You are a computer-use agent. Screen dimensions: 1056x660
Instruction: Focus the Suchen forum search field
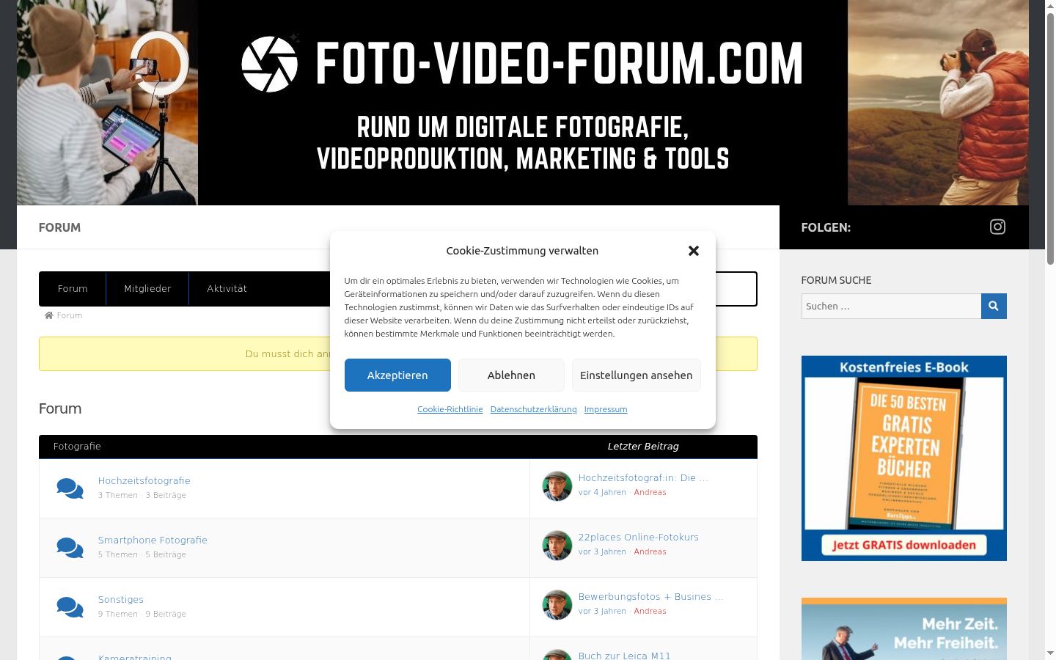pyautogui.click(x=891, y=306)
